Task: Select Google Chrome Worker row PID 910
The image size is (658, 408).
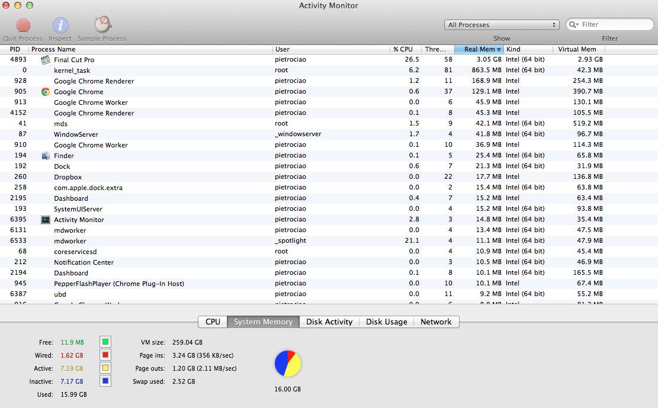Action: click(329, 145)
